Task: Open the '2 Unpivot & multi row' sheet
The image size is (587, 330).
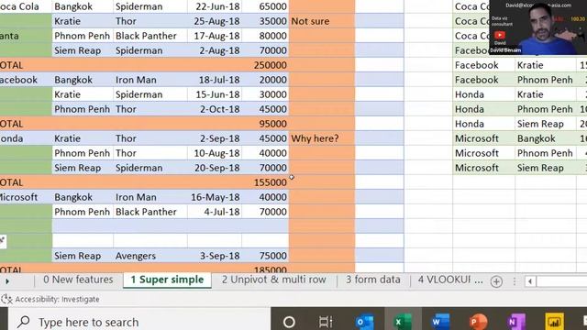Action: (x=273, y=280)
